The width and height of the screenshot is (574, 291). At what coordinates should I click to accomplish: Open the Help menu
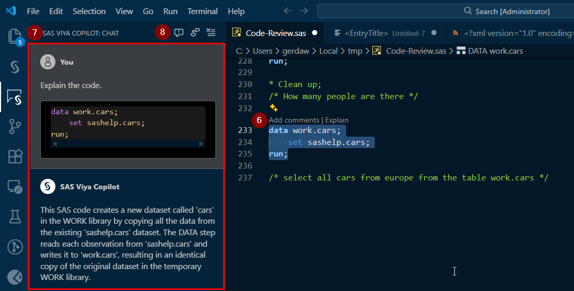click(x=236, y=11)
